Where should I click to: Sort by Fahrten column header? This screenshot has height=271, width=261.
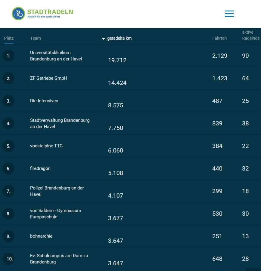pyautogui.click(x=219, y=38)
